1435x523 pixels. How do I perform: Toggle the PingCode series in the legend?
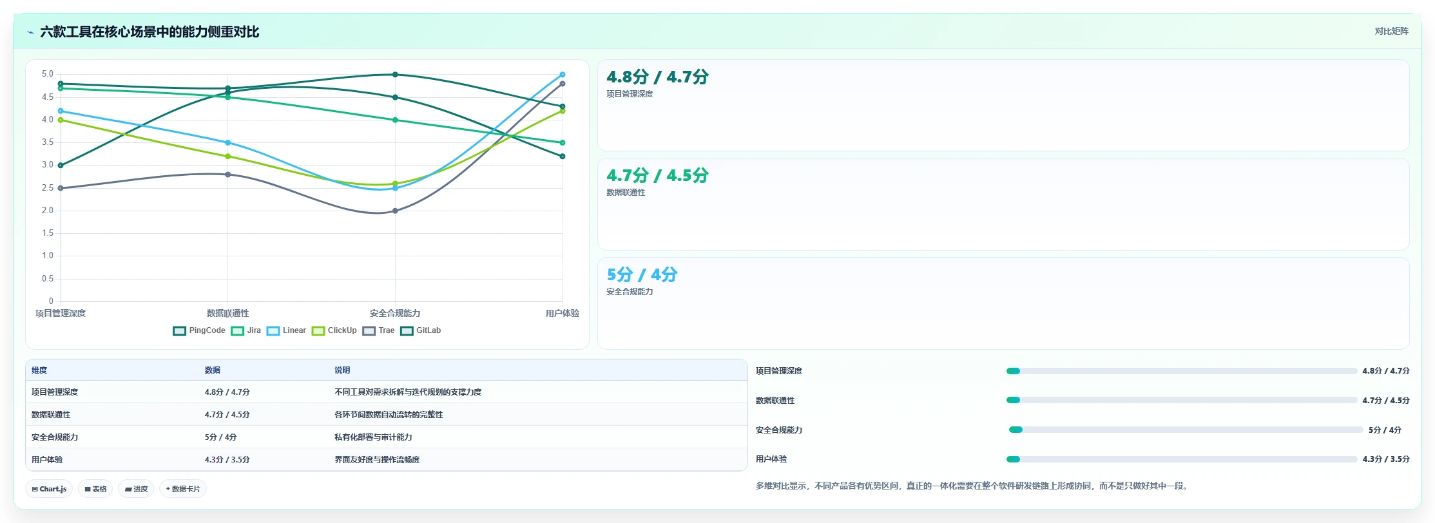[x=199, y=331]
